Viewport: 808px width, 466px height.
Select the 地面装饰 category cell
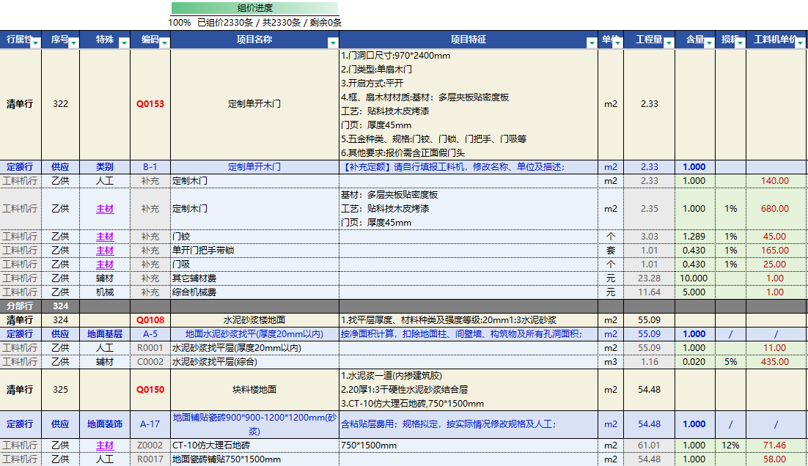click(105, 424)
